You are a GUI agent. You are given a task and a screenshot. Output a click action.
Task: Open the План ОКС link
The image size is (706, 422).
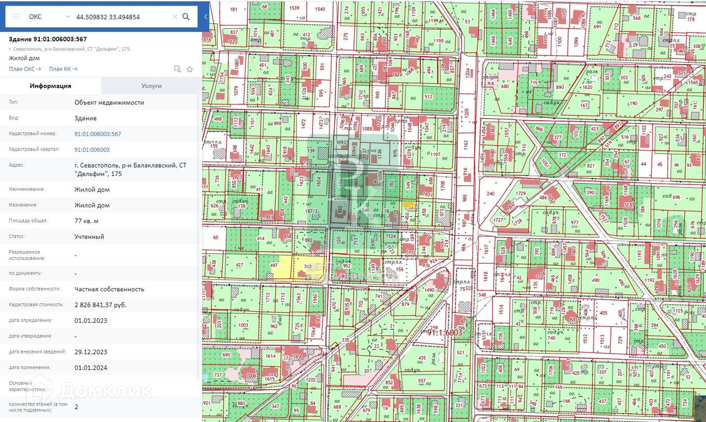(25, 69)
